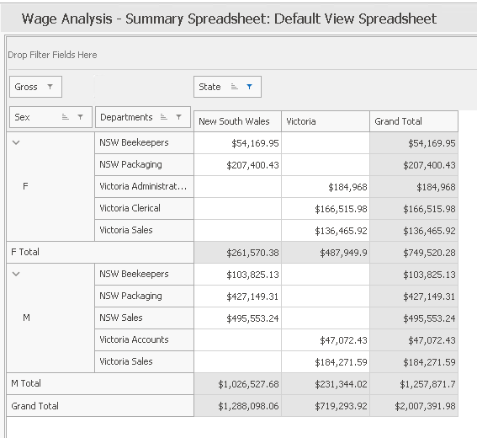This screenshot has width=477, height=438.
Task: Click the Gross data field button
Action: 35,87
